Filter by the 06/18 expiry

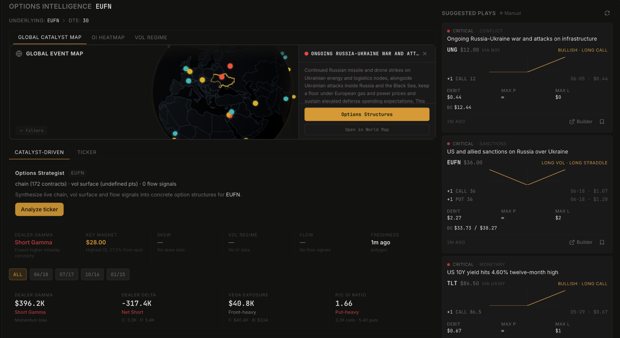point(41,274)
